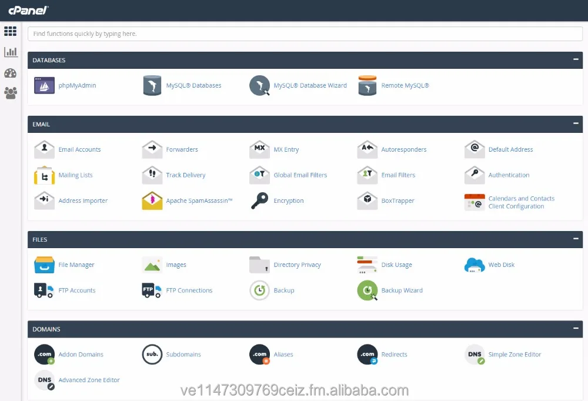
Task: Click the Email Filters envelope icon
Action: [x=367, y=175]
